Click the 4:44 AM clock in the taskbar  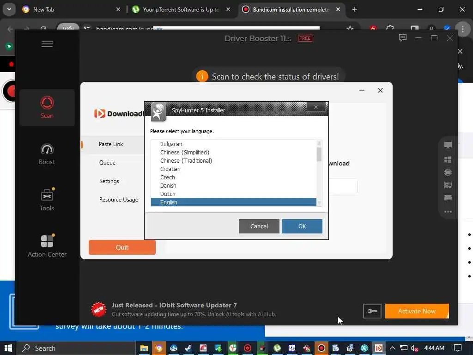coord(434,348)
